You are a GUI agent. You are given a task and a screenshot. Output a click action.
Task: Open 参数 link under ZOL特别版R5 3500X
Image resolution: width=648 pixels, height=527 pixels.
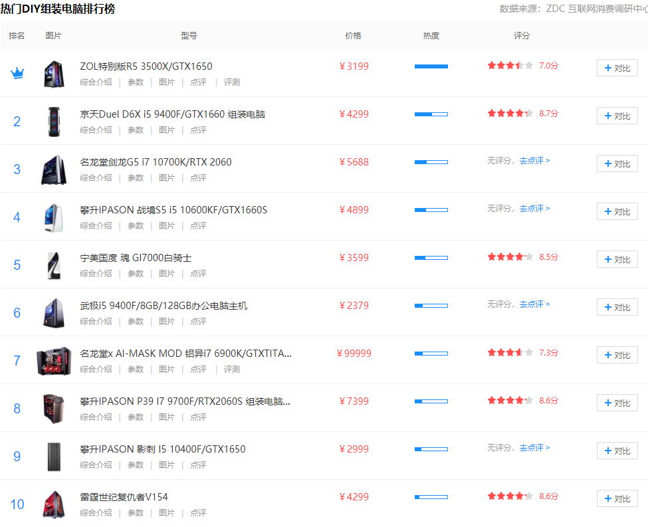click(136, 82)
